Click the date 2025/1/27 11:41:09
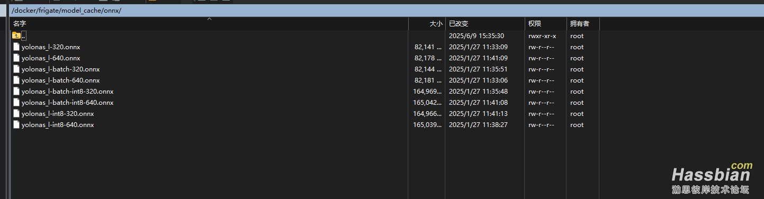 point(478,58)
